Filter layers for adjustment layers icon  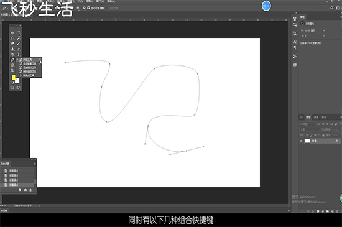323,124
